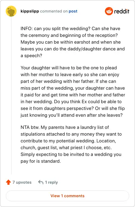Click the paragraph starting "Your daughter will have"
135x207 pixels.
[x=73, y=91]
